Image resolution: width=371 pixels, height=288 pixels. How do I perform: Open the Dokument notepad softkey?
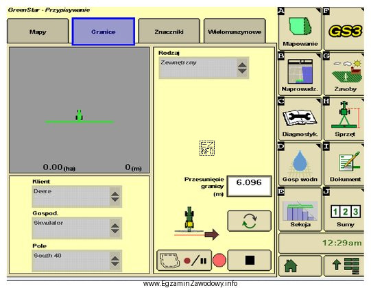coord(344,165)
